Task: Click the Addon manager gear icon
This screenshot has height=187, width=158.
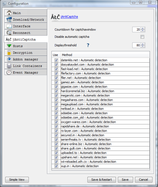Action: 9,59
